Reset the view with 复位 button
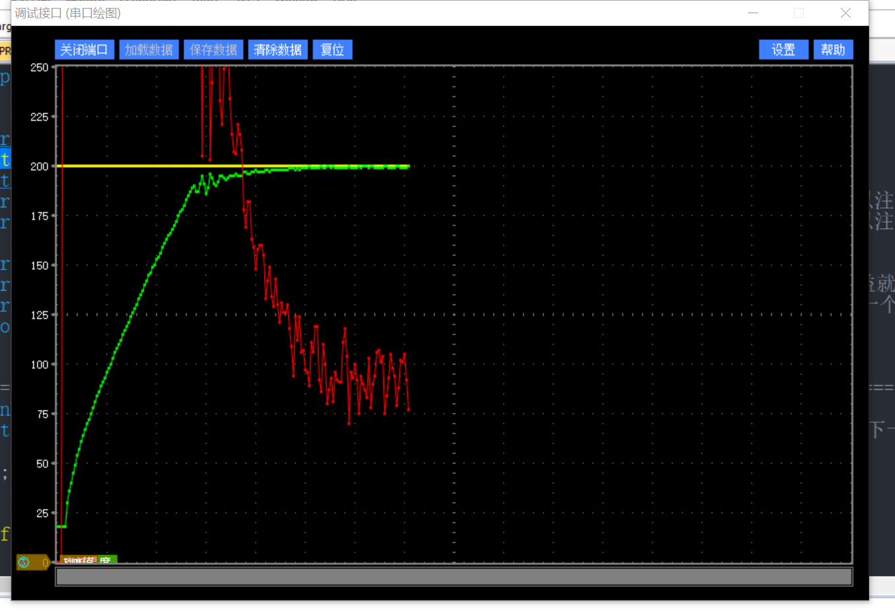The image size is (895, 611). point(332,50)
